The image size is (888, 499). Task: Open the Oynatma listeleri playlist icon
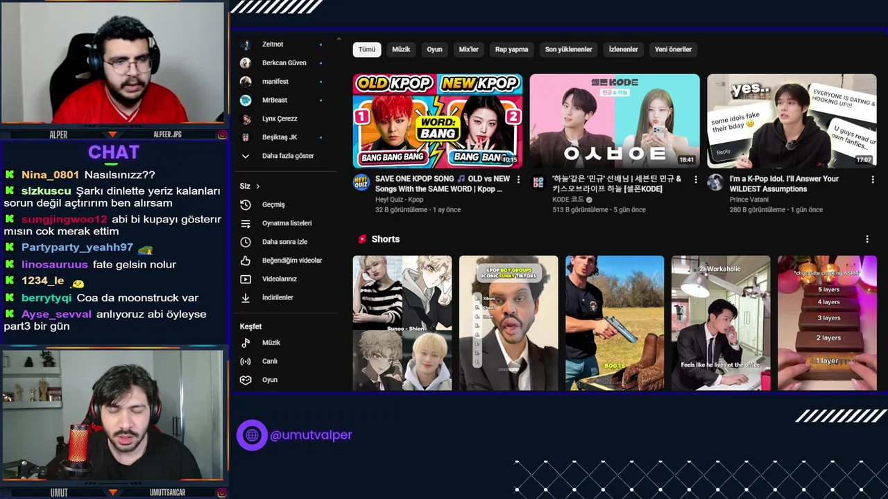(246, 223)
